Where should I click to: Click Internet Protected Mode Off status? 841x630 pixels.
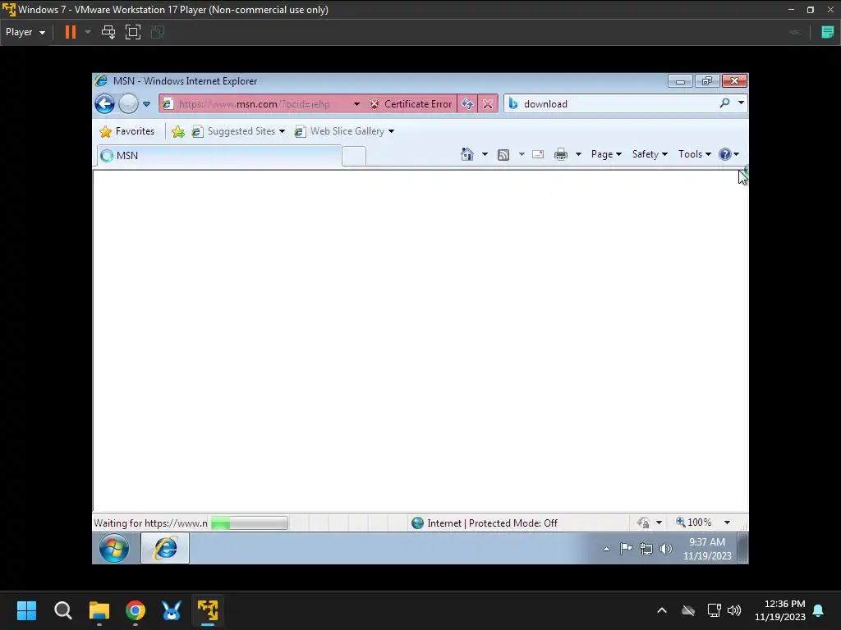[x=485, y=523]
